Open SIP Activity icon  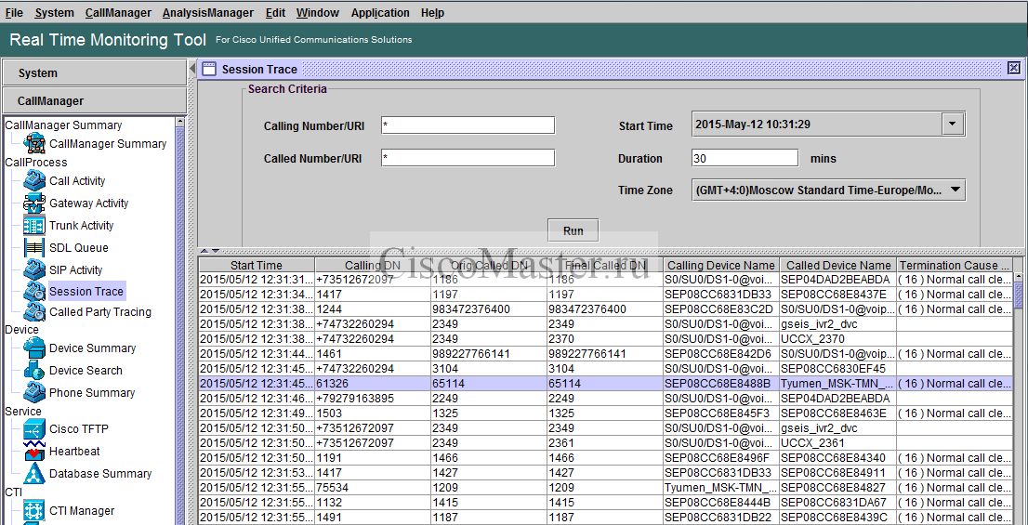[34, 269]
